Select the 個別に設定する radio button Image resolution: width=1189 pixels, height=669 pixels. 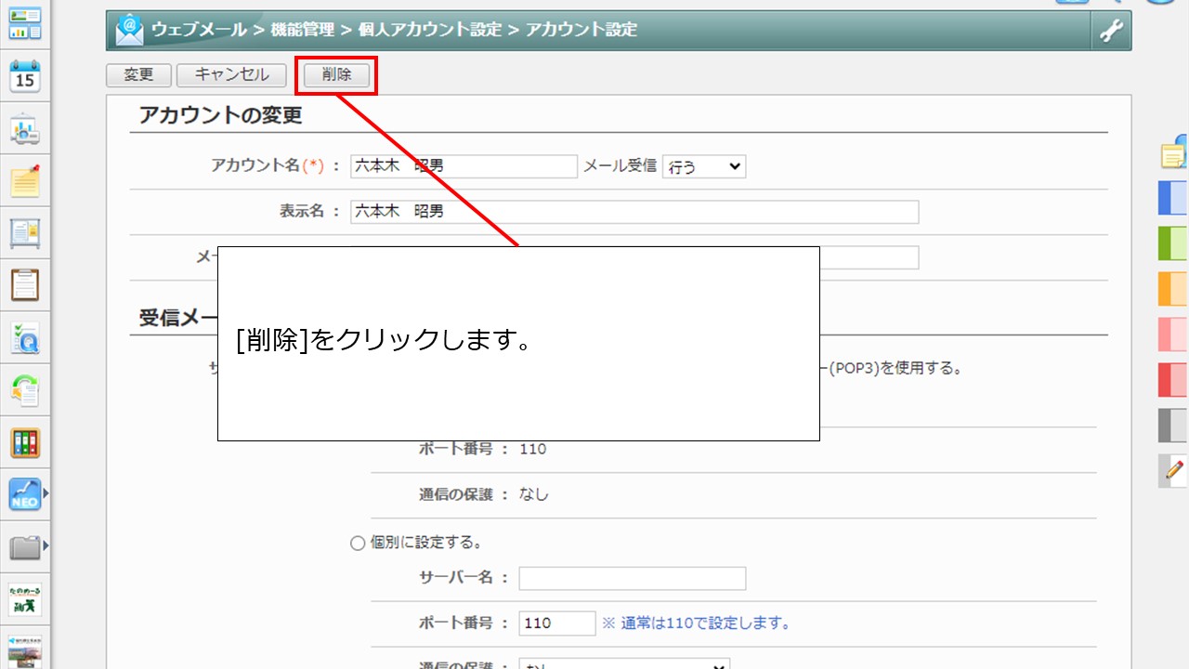point(358,544)
